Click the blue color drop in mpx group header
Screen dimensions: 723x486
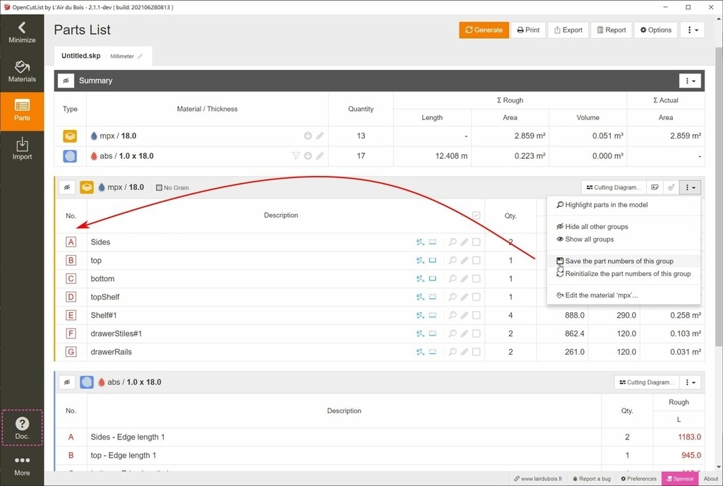point(102,188)
